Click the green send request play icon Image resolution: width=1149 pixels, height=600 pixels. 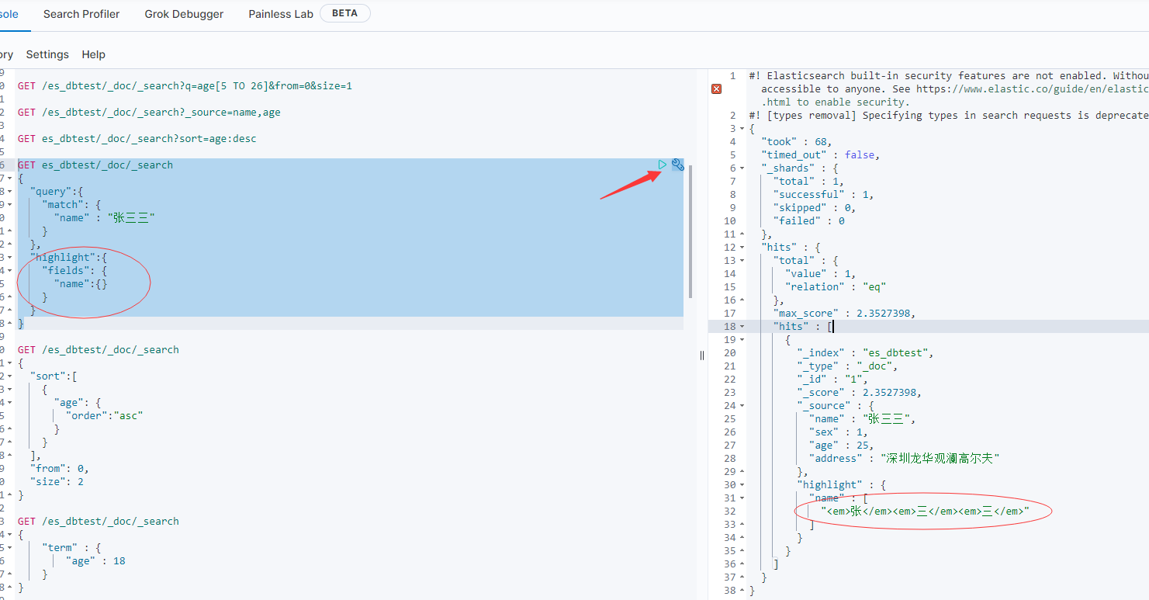click(x=662, y=165)
